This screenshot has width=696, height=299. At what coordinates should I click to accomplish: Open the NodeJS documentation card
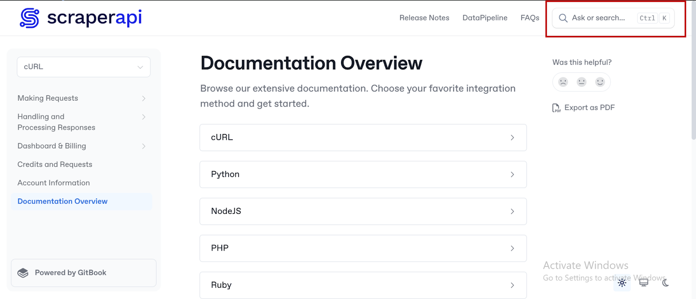(363, 211)
